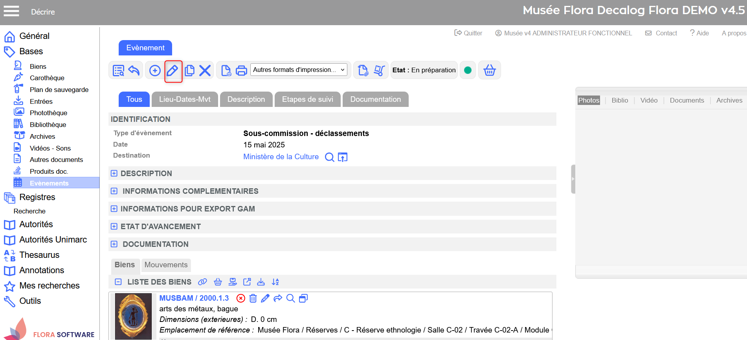Expand the DESCRIPTION section

pos(114,173)
